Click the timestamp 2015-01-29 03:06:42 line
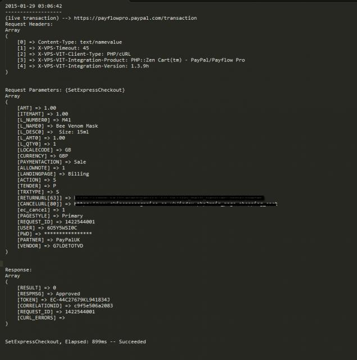 click(x=34, y=6)
